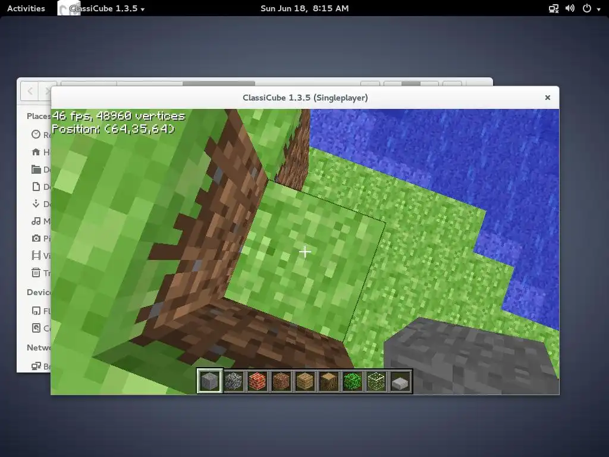Click the dark folder icon in Files sidebar

point(36,169)
